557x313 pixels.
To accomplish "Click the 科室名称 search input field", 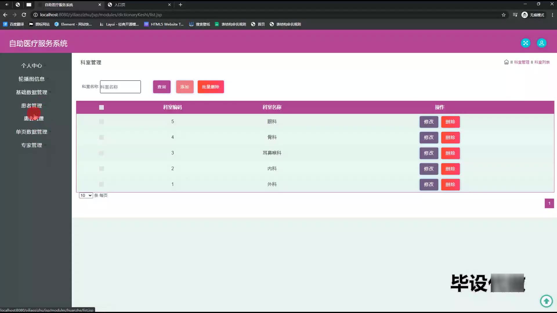I will [120, 87].
